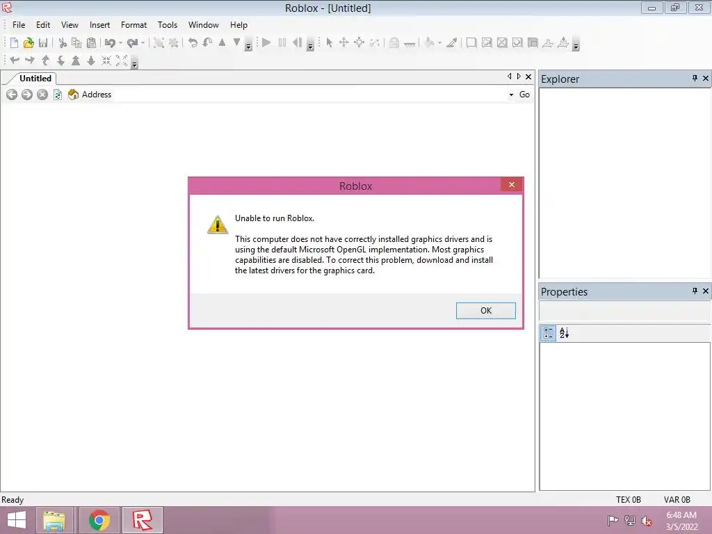The height and width of the screenshot is (534, 712).
Task: Open the Tools menu
Action: [167, 25]
